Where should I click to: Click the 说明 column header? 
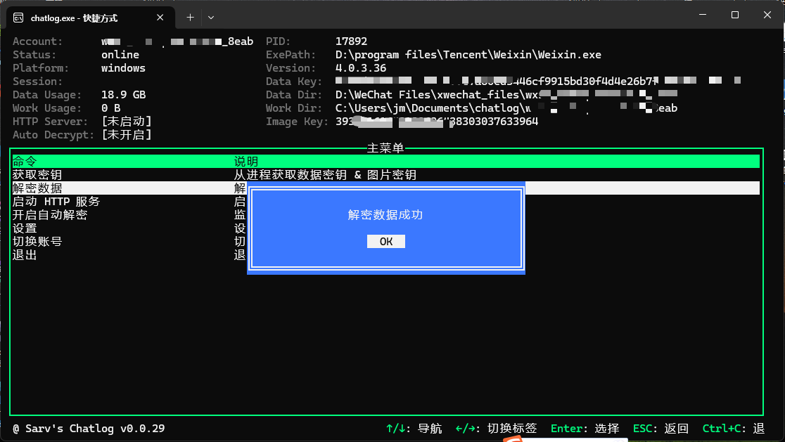[x=246, y=162]
